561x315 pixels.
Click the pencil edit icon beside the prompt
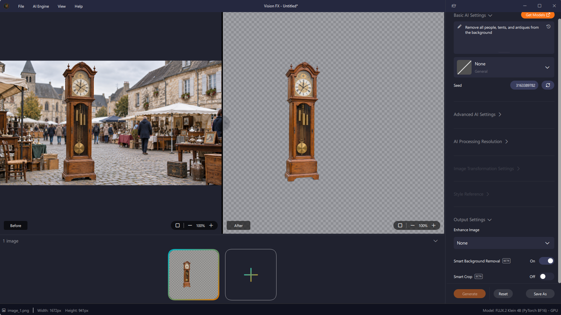point(459,27)
